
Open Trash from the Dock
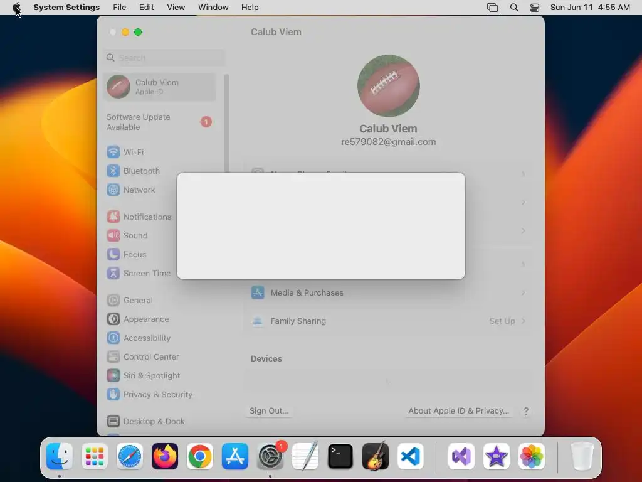point(582,456)
